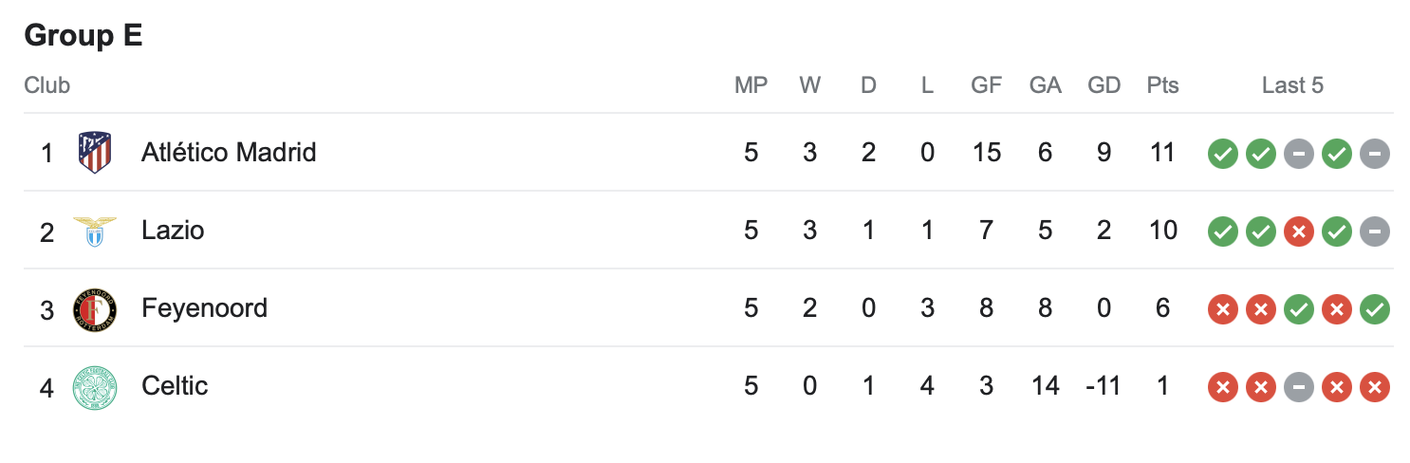
Task: Select the Feyenoord club name
Action: click(x=204, y=308)
